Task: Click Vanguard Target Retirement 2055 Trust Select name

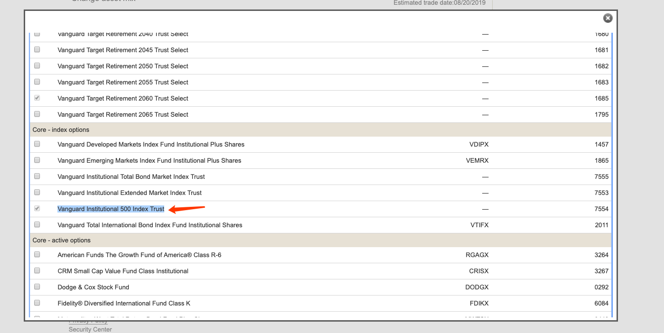Action: click(123, 82)
